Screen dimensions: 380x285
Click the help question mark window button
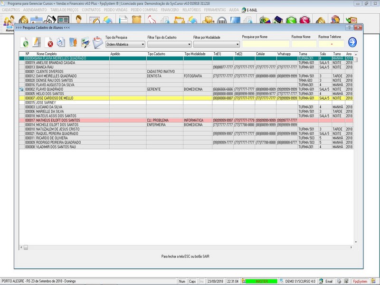point(349,28)
